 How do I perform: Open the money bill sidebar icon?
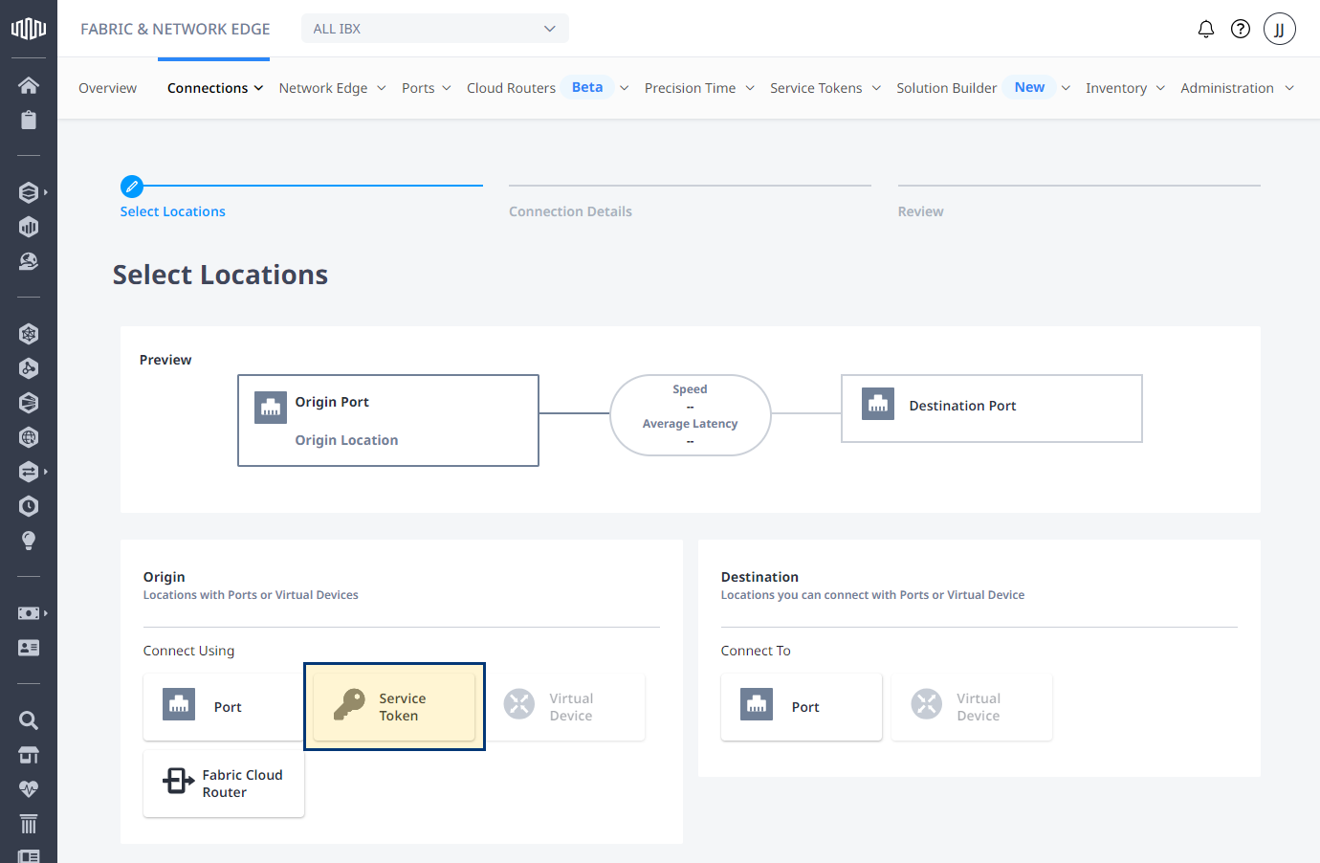coord(29,613)
